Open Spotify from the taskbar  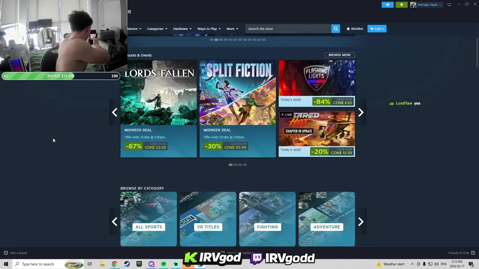pos(164,264)
